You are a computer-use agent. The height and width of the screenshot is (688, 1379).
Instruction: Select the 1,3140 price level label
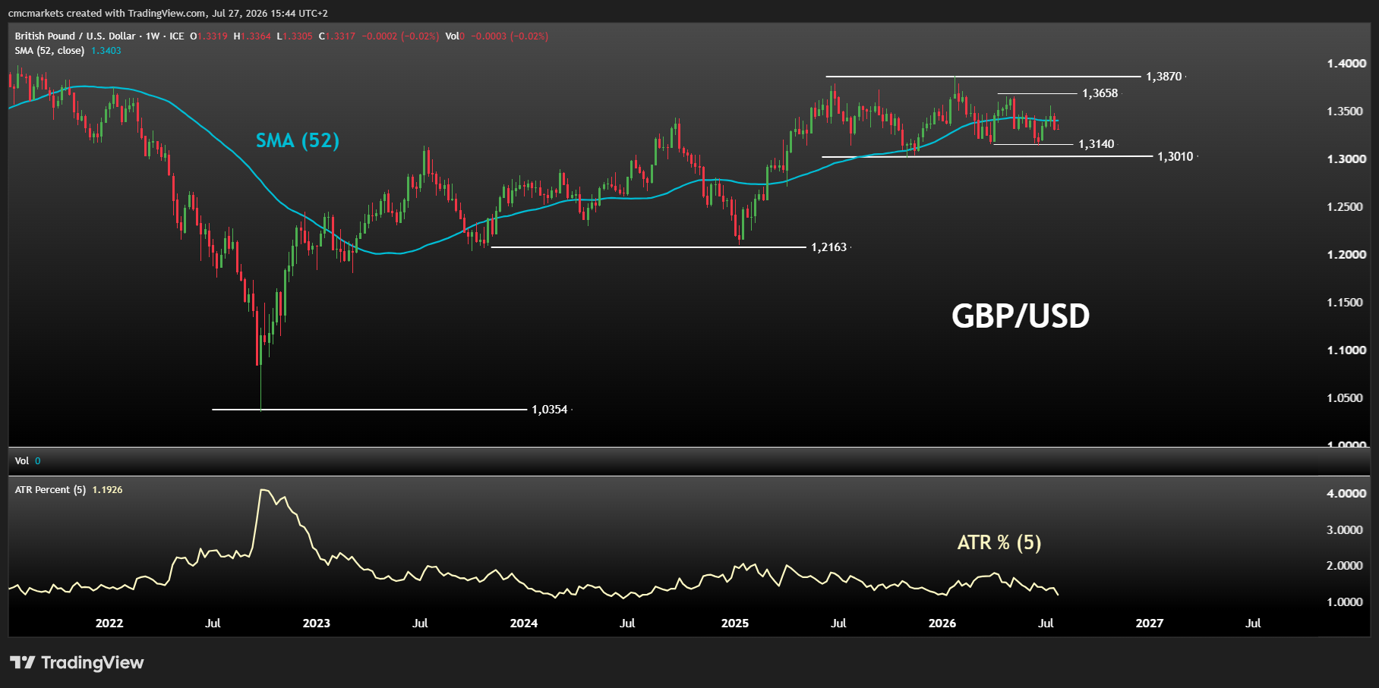click(1096, 144)
